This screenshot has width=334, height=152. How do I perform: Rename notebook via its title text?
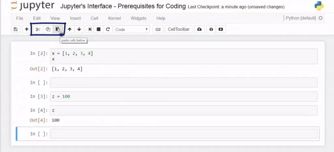123,7
